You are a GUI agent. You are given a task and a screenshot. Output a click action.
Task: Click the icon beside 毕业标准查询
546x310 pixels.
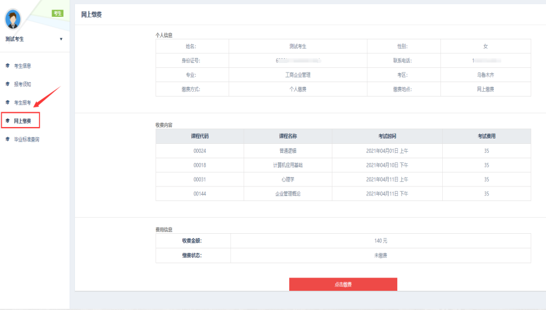(x=7, y=139)
